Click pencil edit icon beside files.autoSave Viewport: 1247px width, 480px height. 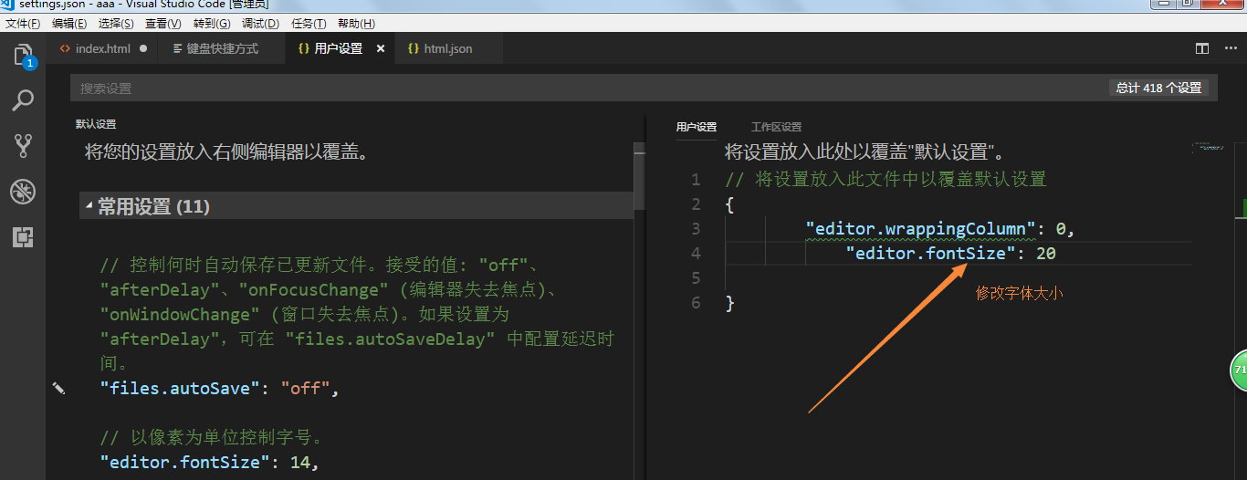point(59,389)
